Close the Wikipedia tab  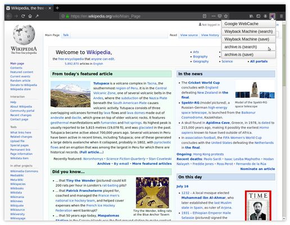click(49, 8)
